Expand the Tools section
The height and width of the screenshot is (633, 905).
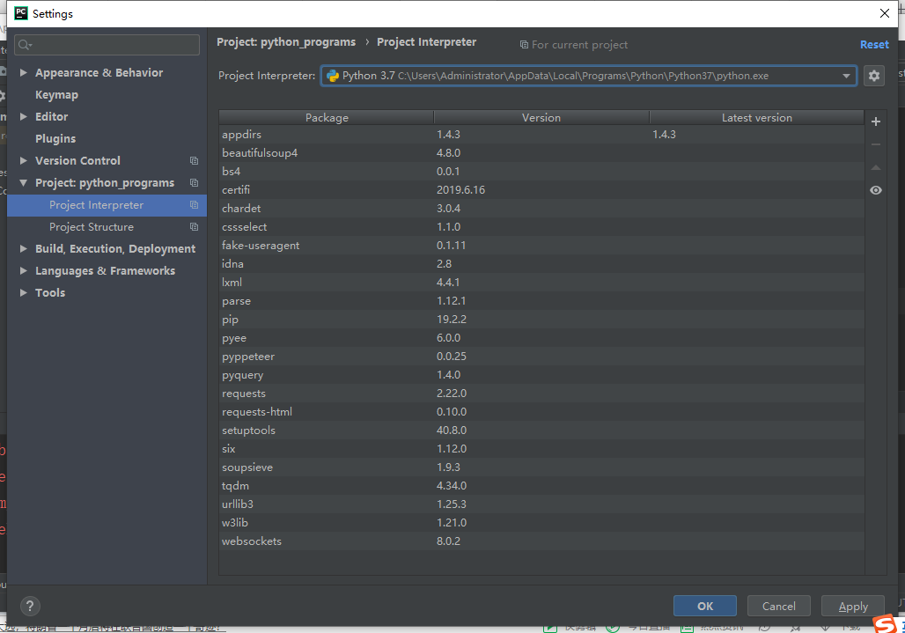23,292
